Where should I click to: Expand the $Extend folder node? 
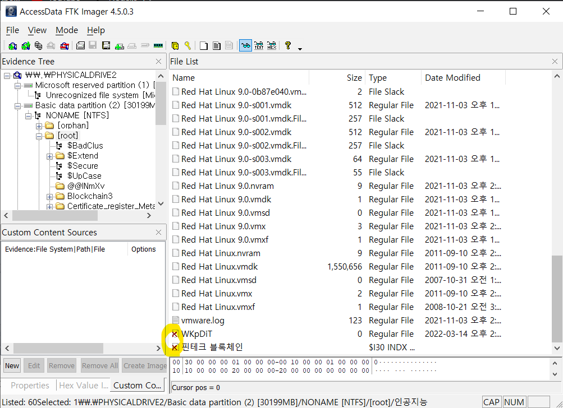pos(50,156)
